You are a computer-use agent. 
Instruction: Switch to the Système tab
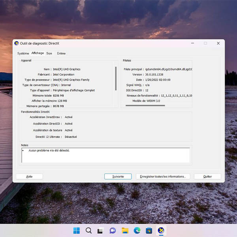tap(23, 53)
